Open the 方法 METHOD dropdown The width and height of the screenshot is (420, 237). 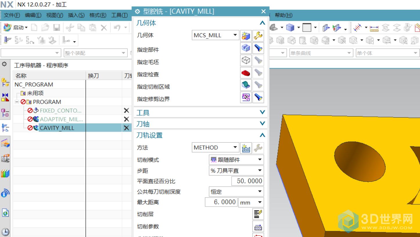[x=215, y=147]
